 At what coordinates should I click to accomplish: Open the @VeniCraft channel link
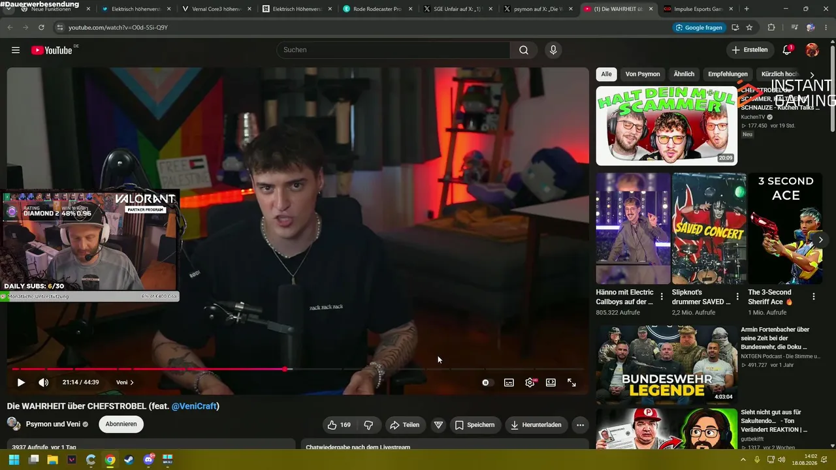pyautogui.click(x=194, y=406)
